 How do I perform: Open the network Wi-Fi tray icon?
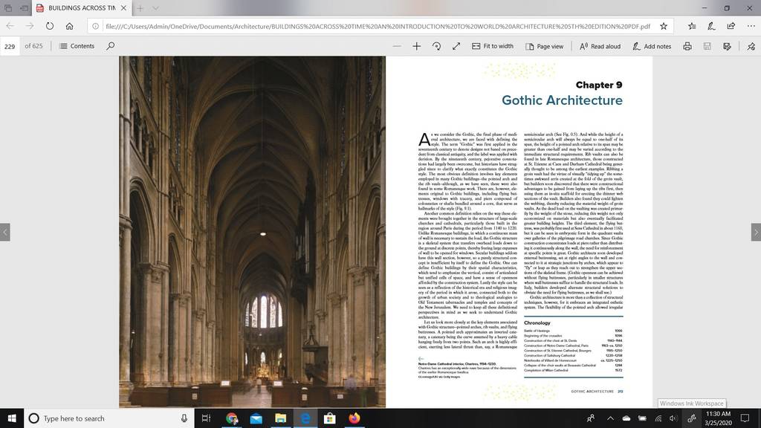click(x=658, y=418)
